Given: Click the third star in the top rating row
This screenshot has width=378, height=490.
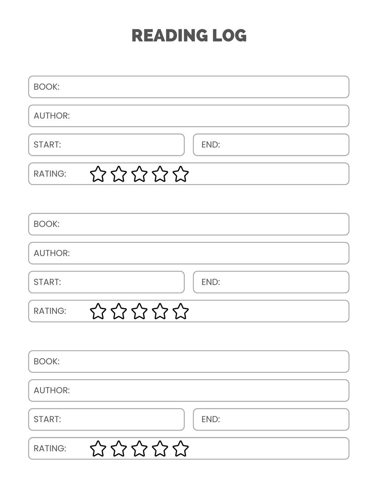Looking at the screenshot, I should (140, 174).
